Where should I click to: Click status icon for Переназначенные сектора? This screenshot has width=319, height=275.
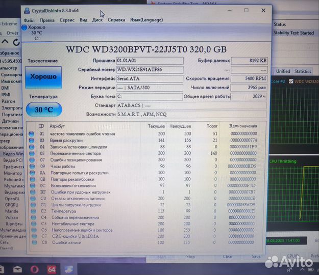coord(32,153)
